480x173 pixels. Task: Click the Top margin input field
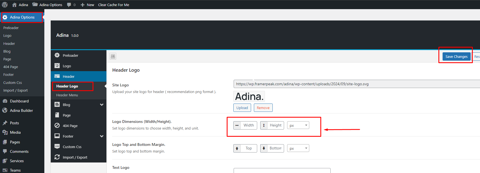(249, 148)
